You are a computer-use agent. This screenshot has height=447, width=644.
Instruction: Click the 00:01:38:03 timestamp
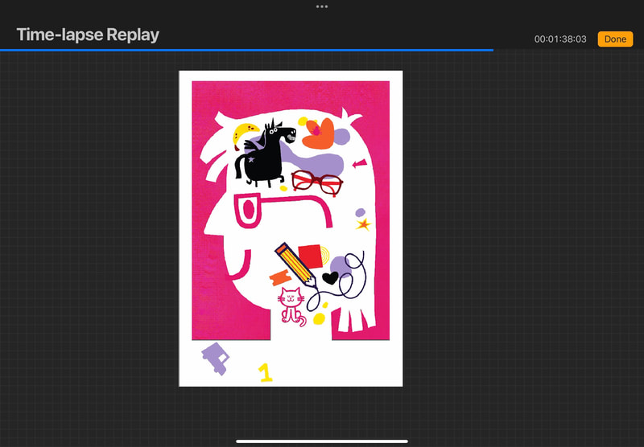[x=560, y=39]
